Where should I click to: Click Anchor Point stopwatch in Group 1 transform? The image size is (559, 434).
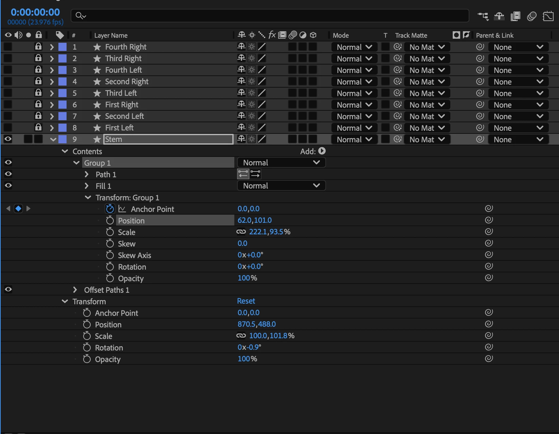(110, 209)
